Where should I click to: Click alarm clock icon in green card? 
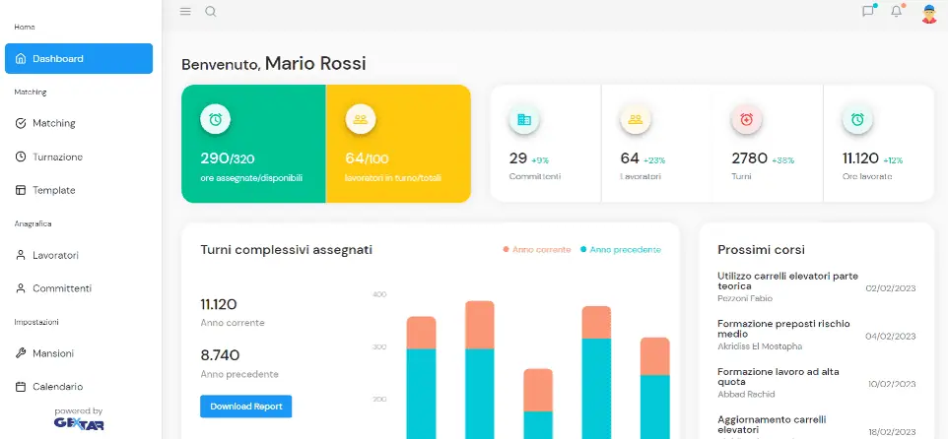click(x=215, y=119)
